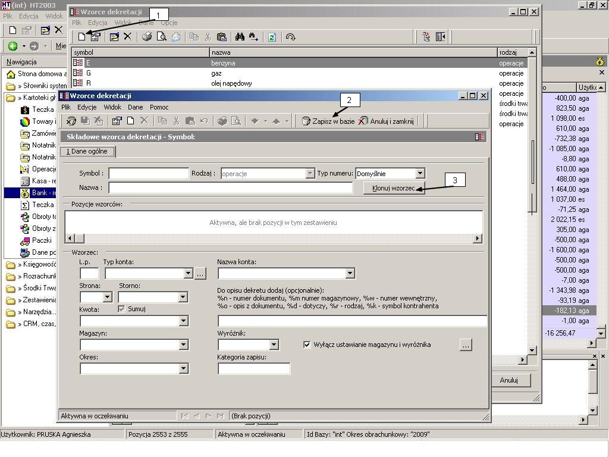The width and height of the screenshot is (609, 457).
Task: Click the binoculars find icon in list toolbar
Action: tap(240, 37)
